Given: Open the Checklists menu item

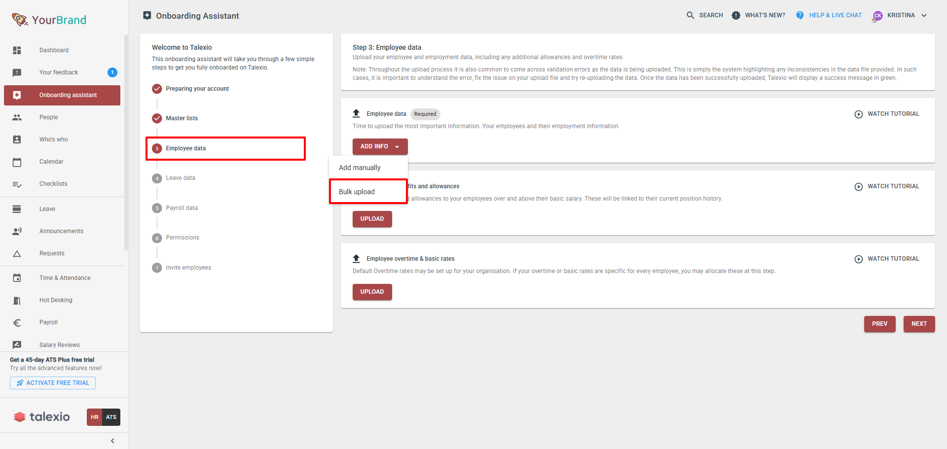Looking at the screenshot, I should (x=62, y=184).
